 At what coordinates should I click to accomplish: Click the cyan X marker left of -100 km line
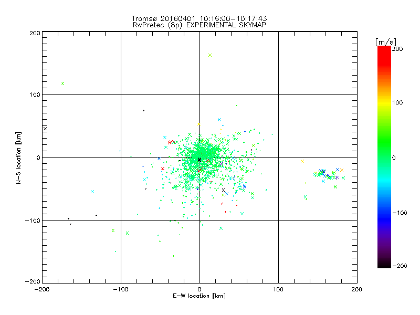pyautogui.click(x=92, y=191)
